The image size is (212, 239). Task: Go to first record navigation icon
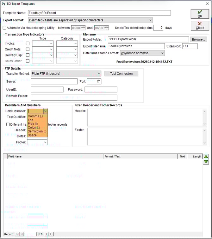pos(17,234)
